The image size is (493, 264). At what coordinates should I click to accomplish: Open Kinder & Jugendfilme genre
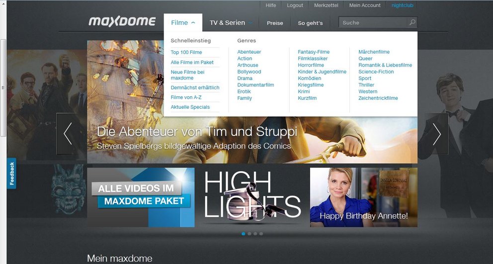322,71
